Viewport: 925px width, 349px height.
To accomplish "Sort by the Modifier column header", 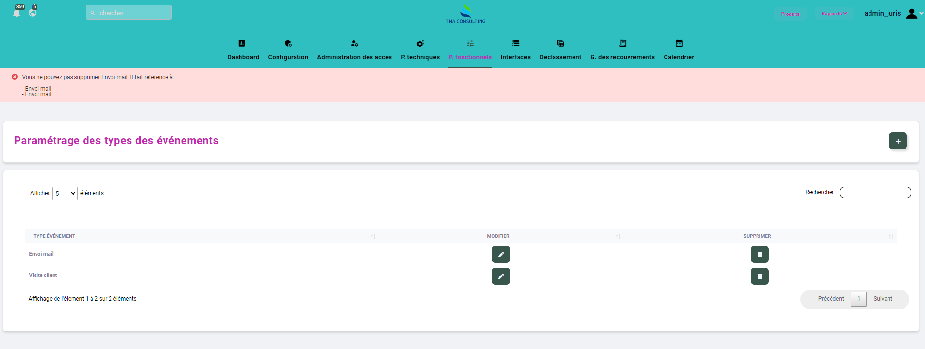I will coord(498,236).
